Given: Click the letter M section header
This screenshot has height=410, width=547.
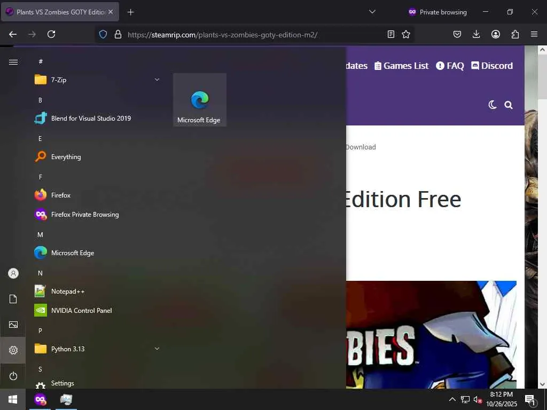Looking at the screenshot, I should [40, 235].
